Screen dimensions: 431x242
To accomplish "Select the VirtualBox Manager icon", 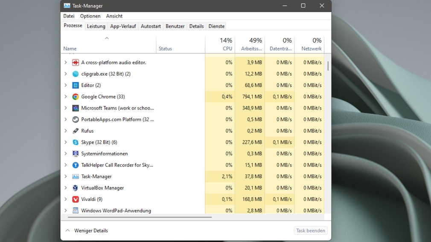I will [x=76, y=188].
